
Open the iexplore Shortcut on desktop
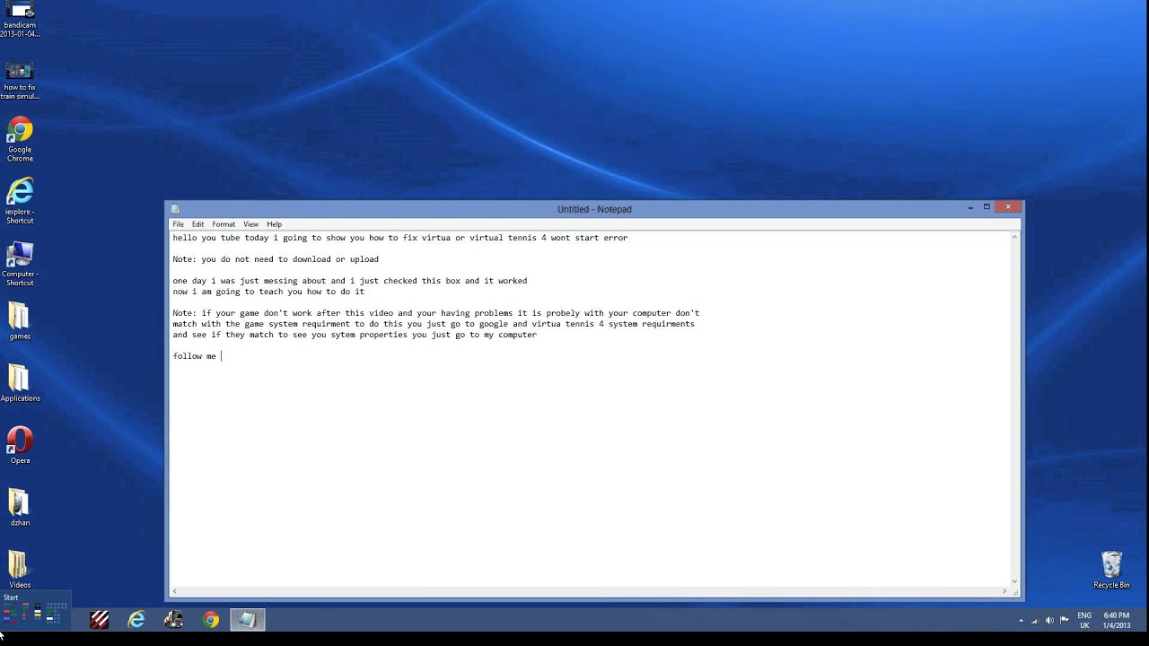[20, 201]
